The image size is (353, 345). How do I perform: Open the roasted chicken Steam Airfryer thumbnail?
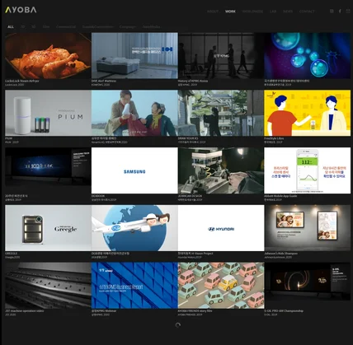click(48, 56)
